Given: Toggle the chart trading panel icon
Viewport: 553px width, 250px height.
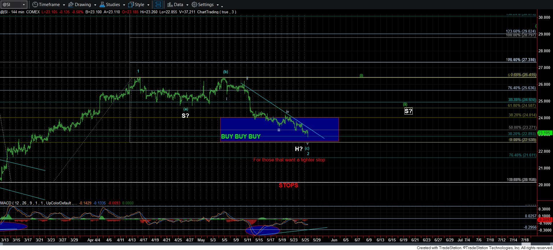Looking at the screenshot, I should pos(158,5).
